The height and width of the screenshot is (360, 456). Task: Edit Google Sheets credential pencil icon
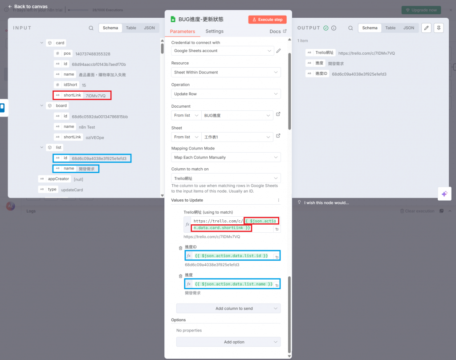click(x=278, y=51)
